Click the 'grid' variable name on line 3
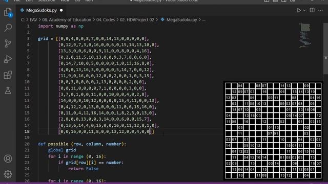Viewport: 328px width, 184px height. [x=43, y=39]
